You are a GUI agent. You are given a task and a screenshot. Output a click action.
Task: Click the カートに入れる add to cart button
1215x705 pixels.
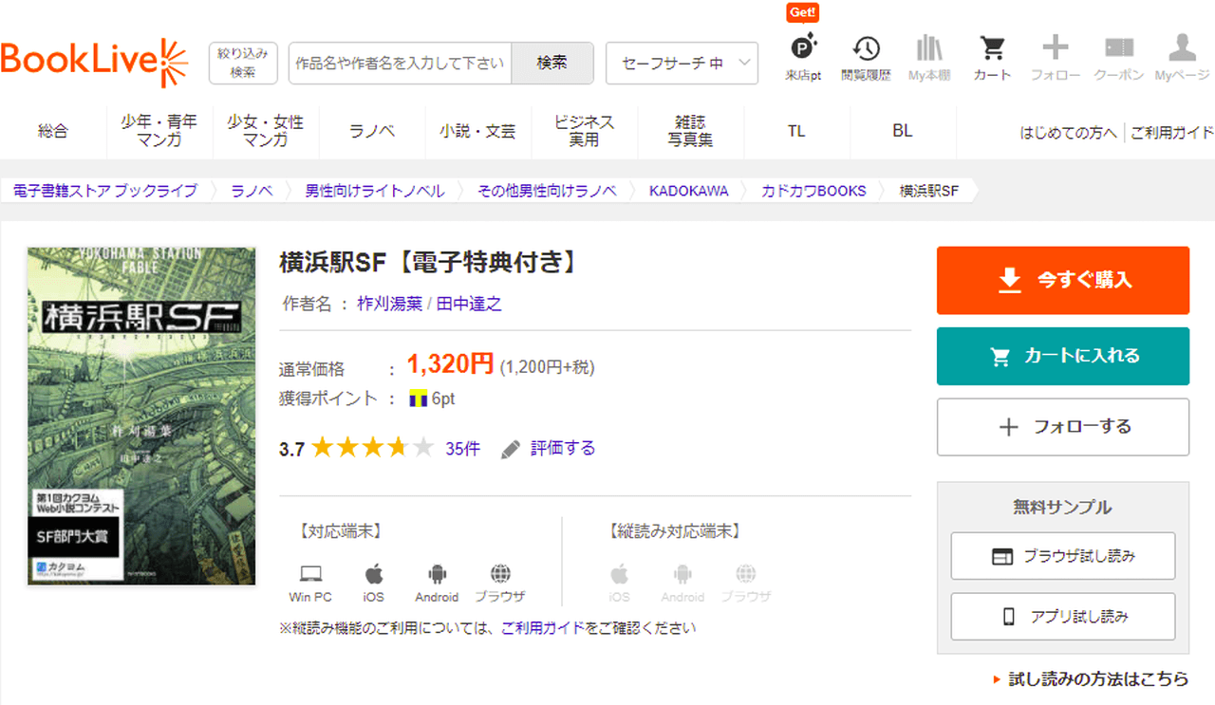click(x=1062, y=356)
